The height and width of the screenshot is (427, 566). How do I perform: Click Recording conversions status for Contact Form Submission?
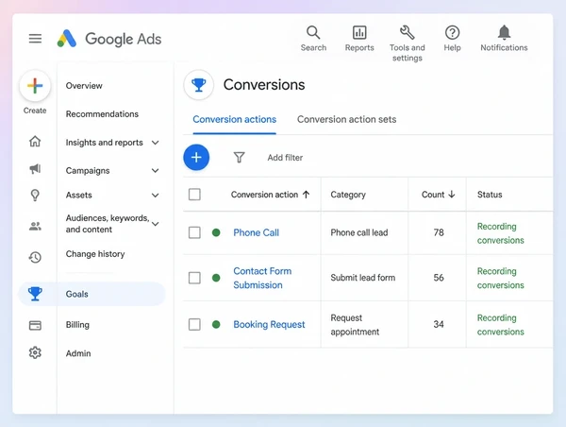tap(500, 278)
